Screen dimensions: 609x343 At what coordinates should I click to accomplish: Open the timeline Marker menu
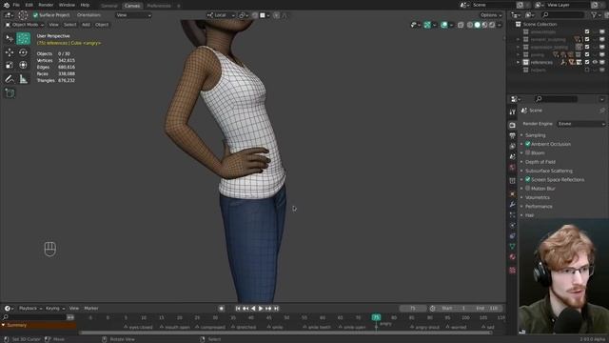(91, 308)
